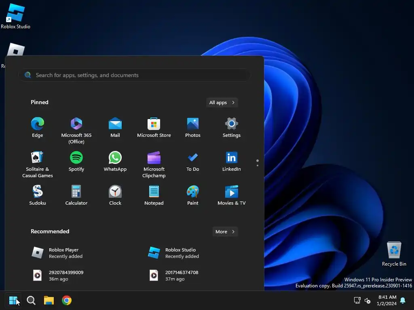Select the Roblox Player desktop shortcut
The width and height of the screenshot is (414, 310).
point(15,50)
